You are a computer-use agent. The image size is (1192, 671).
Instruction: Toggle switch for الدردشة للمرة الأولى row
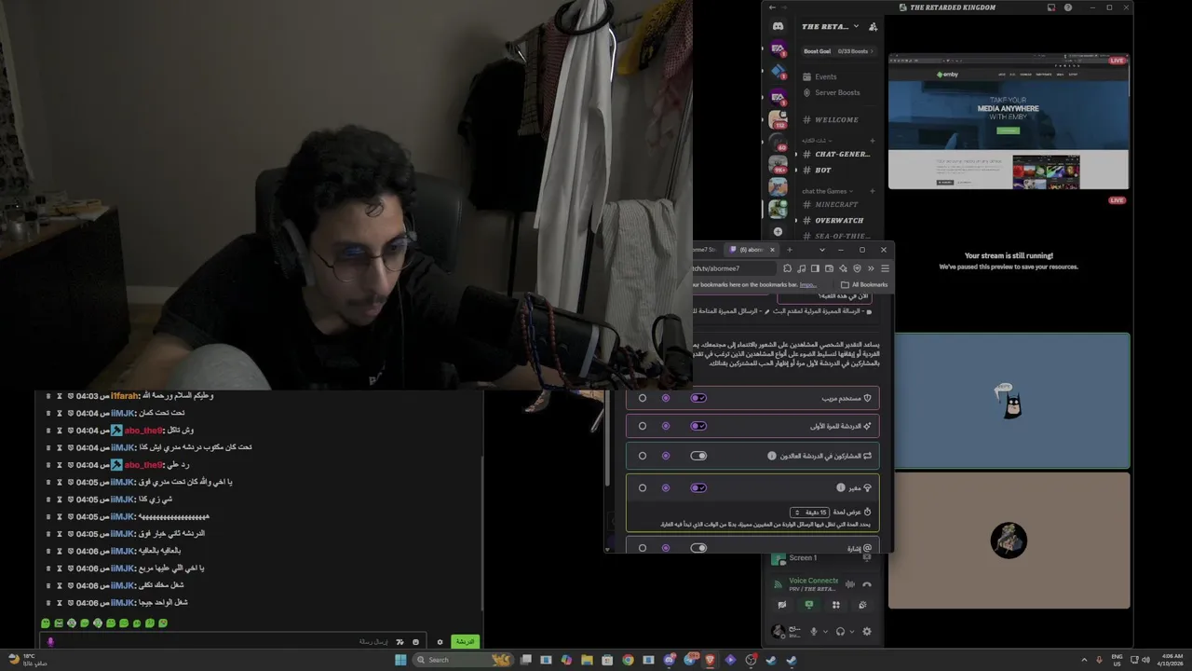click(x=698, y=426)
